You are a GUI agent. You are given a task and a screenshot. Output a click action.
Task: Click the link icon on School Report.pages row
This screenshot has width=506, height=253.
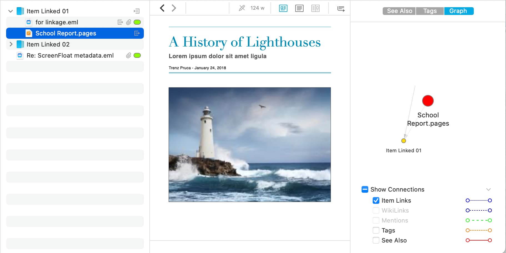coord(137,33)
